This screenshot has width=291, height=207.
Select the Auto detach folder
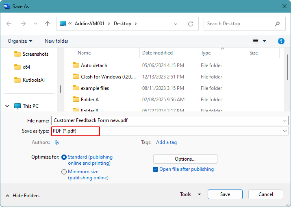pyautogui.click(x=94, y=65)
